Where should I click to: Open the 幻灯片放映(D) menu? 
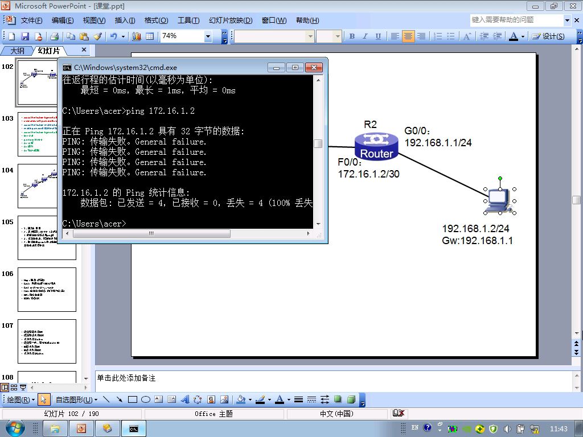point(231,20)
